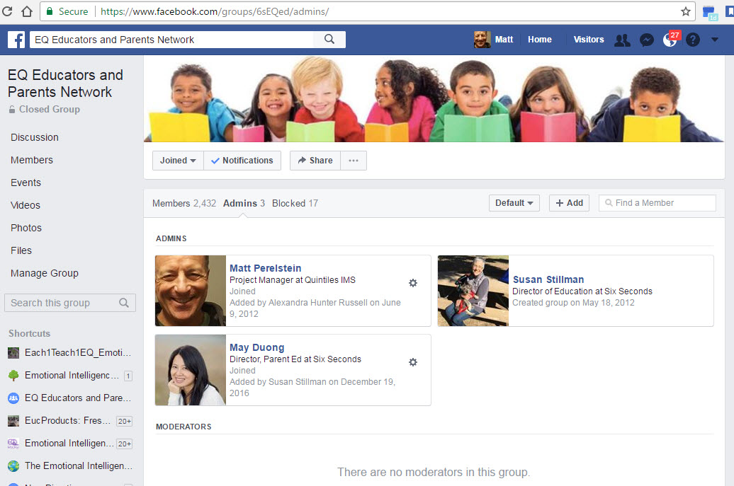Expand the account menu arrow in top bar
This screenshot has width=734, height=486.
click(715, 40)
